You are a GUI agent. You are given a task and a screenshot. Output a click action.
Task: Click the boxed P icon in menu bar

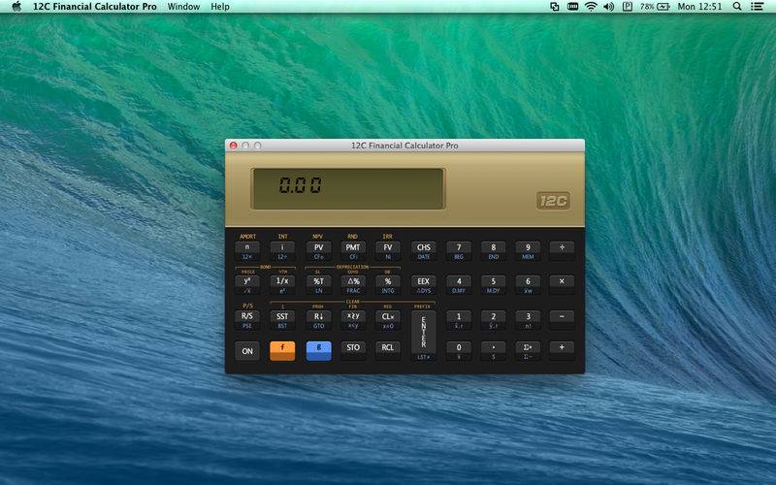(x=627, y=7)
